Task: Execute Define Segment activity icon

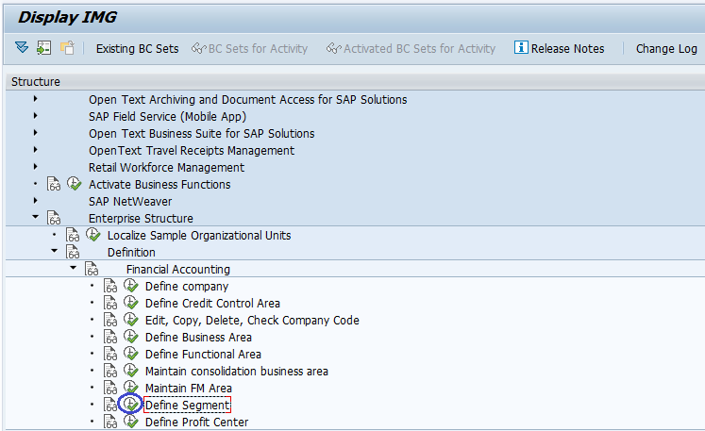Action: click(131, 403)
